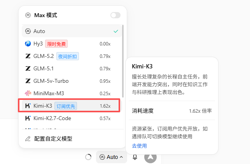Pick the Kimi-K2.7-Code model
This screenshot has width=250, height=164.
click(x=72, y=118)
